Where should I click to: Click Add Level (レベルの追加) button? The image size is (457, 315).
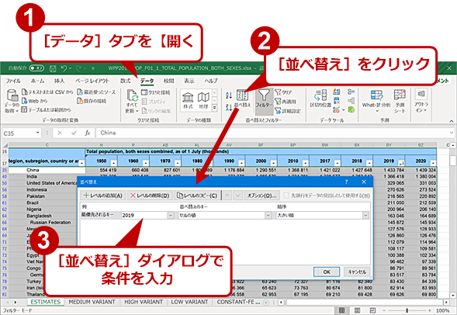click(103, 196)
